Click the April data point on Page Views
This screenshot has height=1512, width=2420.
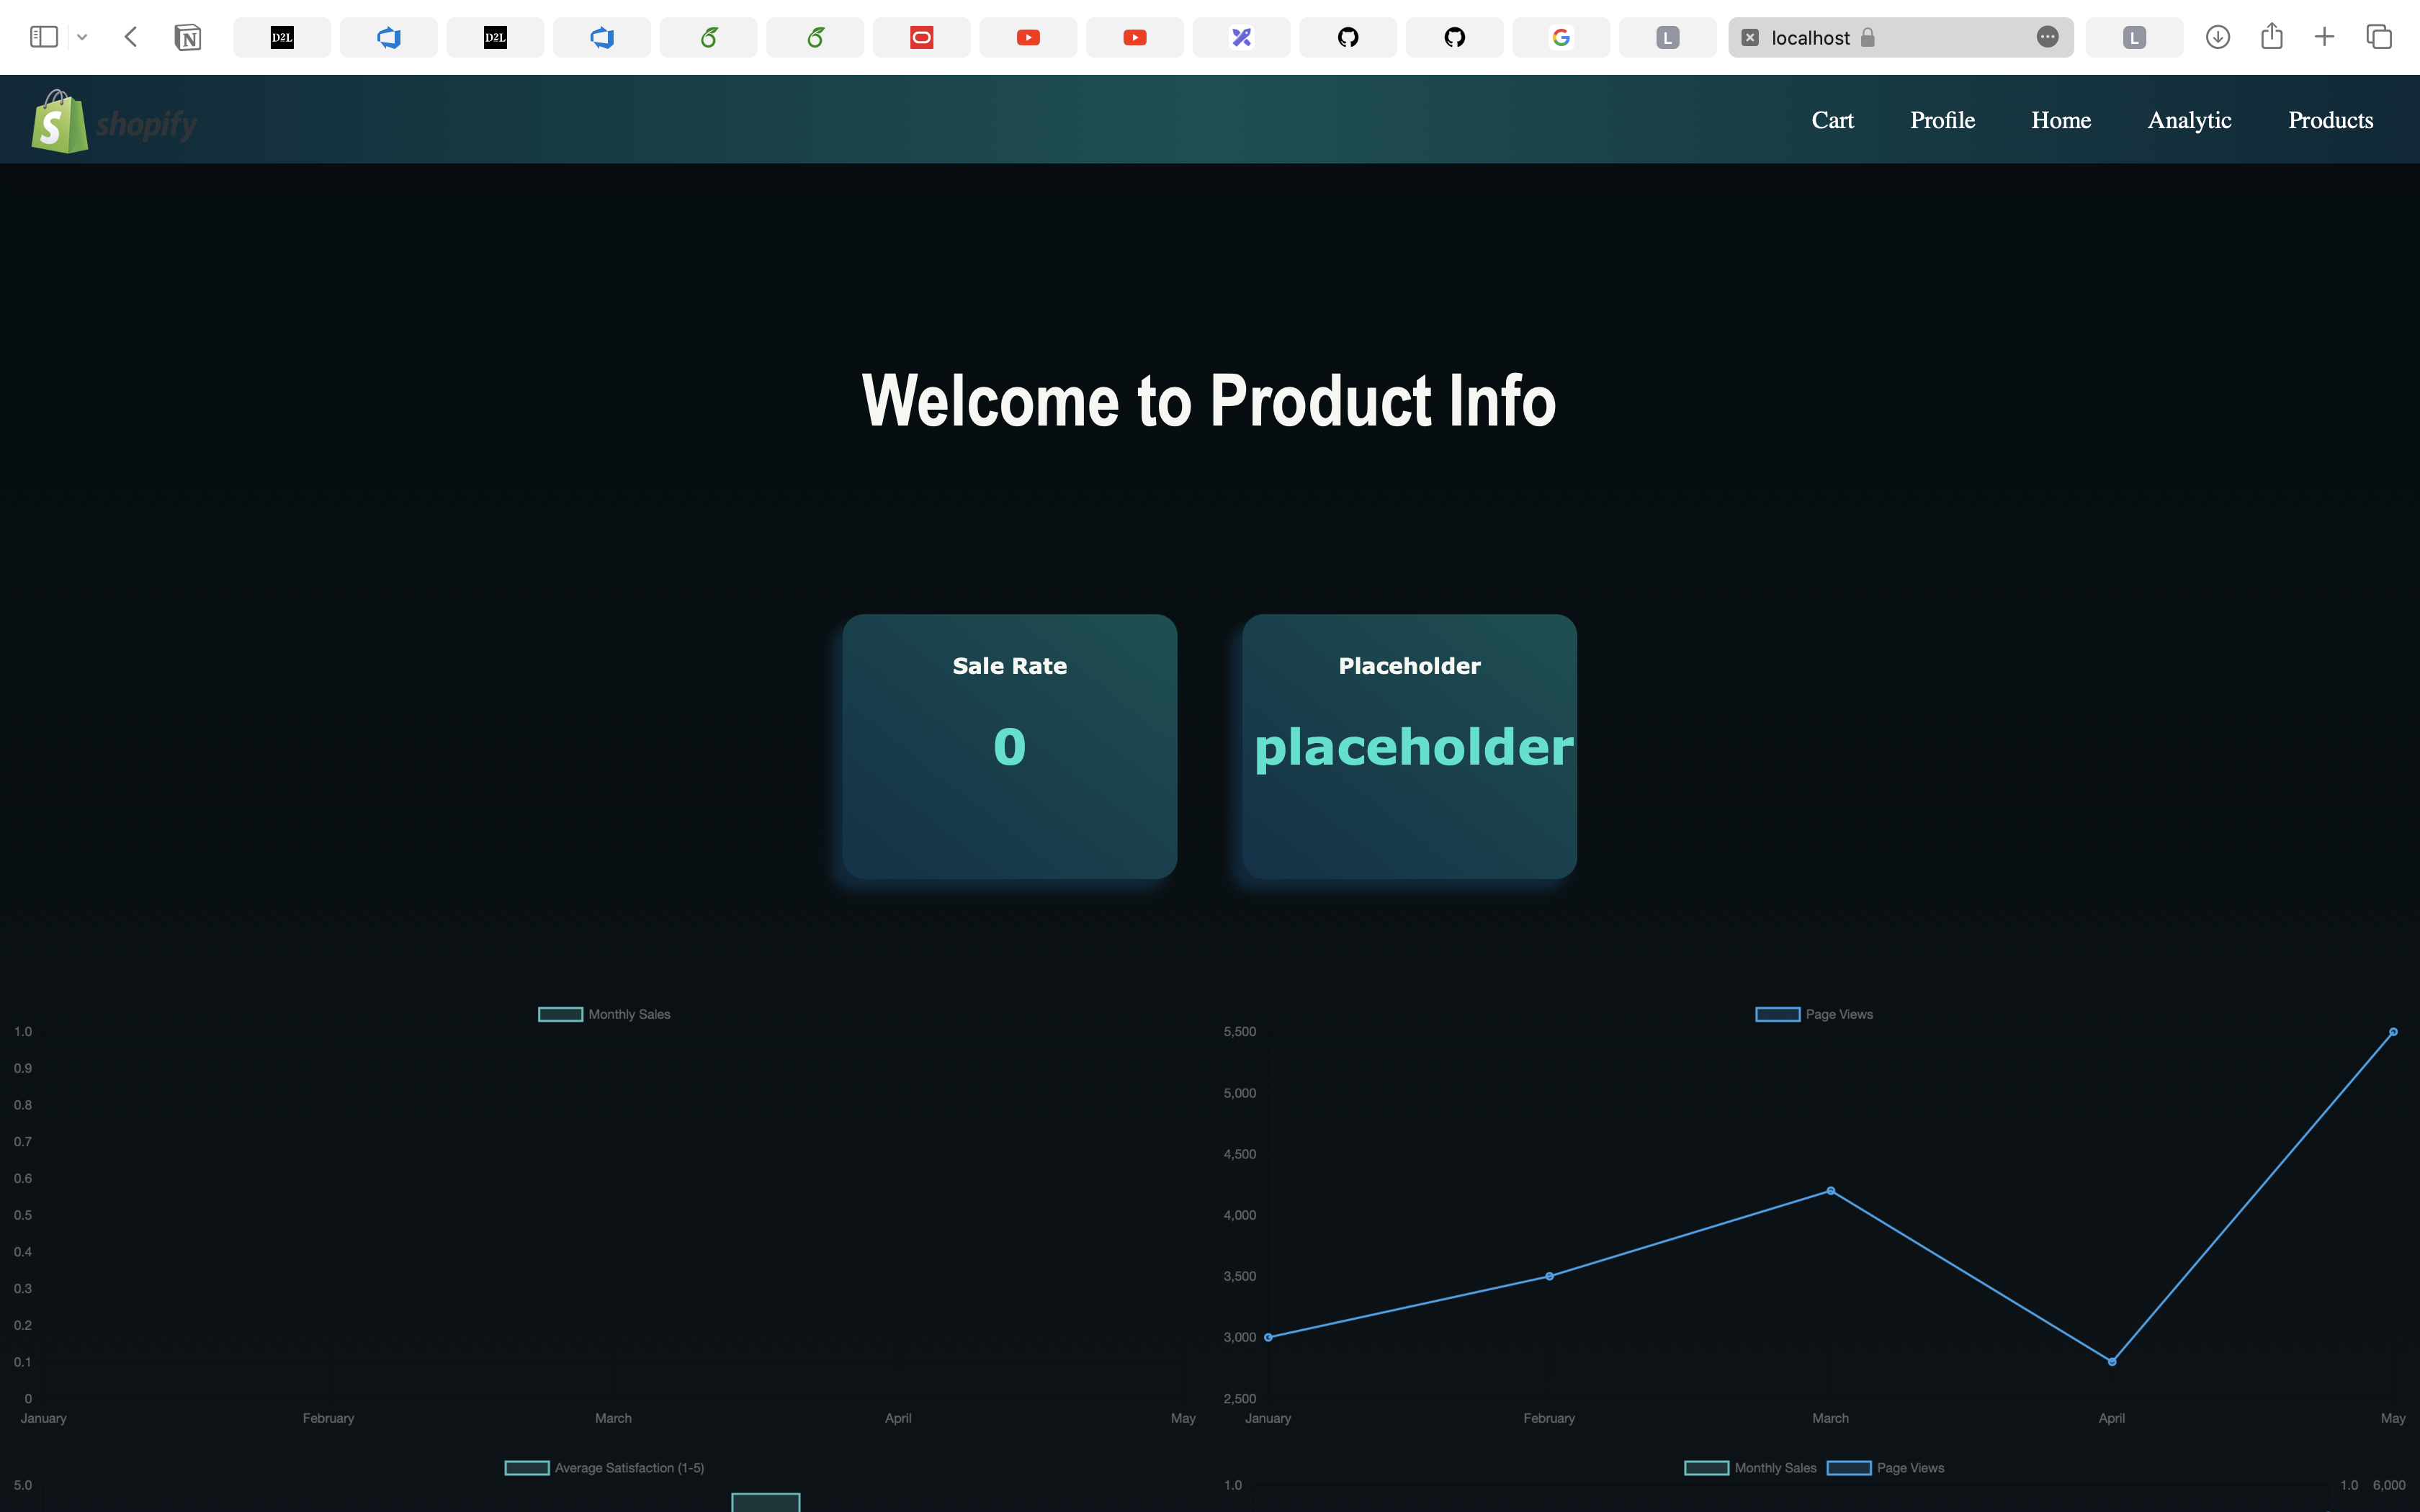[x=2111, y=1361]
